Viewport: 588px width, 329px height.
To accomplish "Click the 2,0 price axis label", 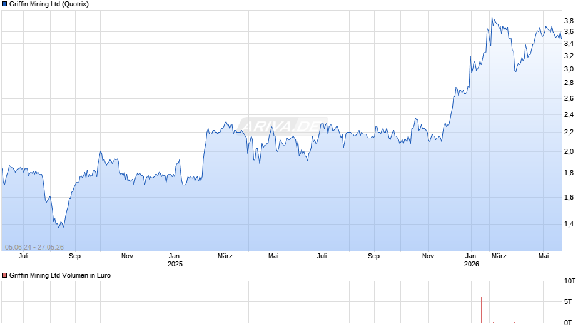I will point(569,151).
